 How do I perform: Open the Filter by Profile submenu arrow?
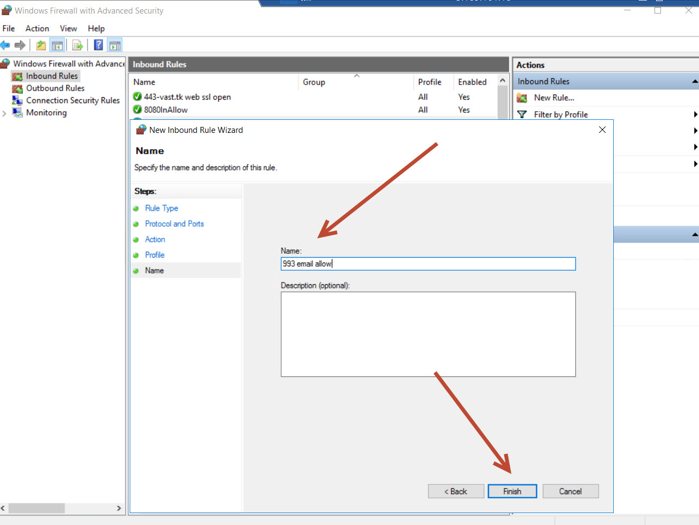click(695, 114)
